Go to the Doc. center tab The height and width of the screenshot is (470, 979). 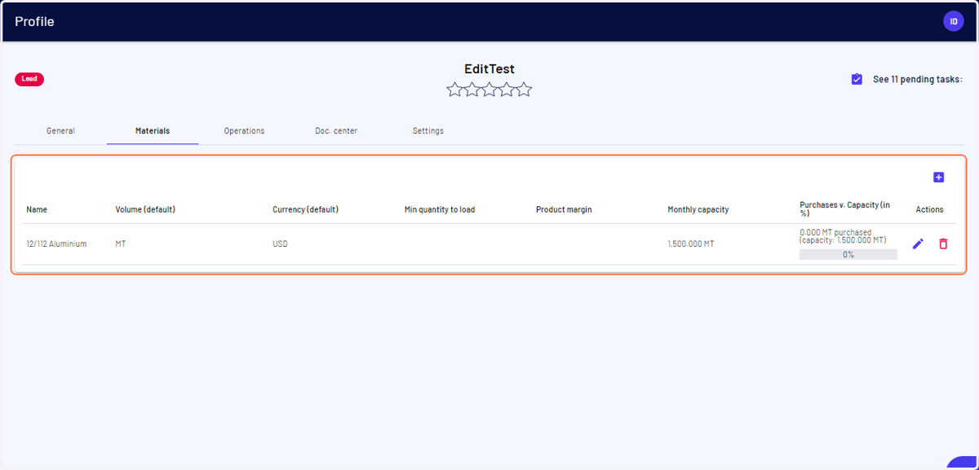(336, 131)
